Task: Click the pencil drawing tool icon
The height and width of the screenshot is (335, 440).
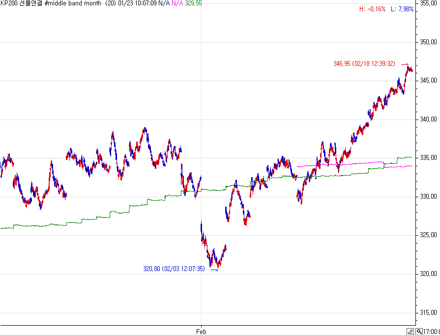Action: [x=410, y=332]
